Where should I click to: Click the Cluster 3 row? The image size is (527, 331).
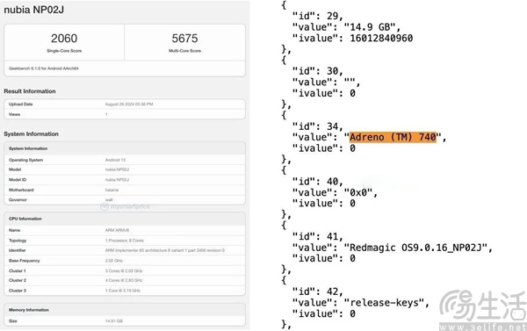(125, 291)
